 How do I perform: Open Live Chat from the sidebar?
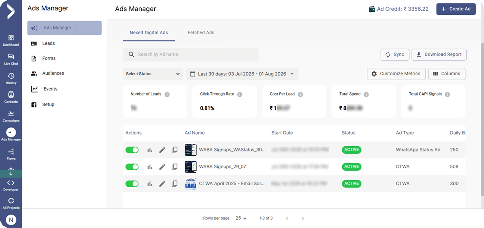click(x=11, y=59)
